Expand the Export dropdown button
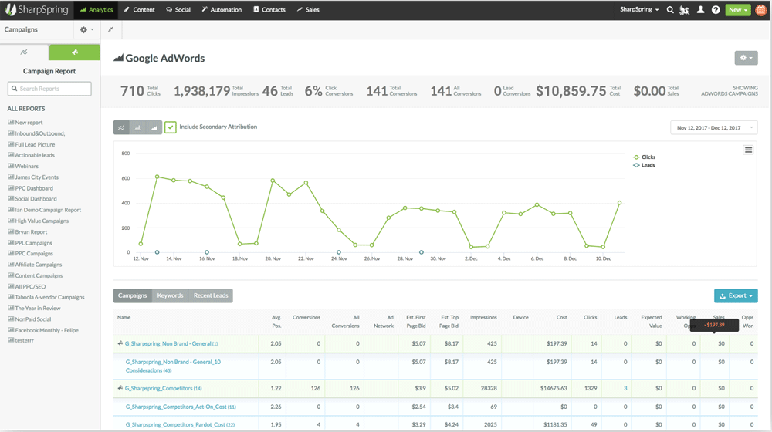Image resolution: width=772 pixels, height=432 pixels. pyautogui.click(x=736, y=295)
